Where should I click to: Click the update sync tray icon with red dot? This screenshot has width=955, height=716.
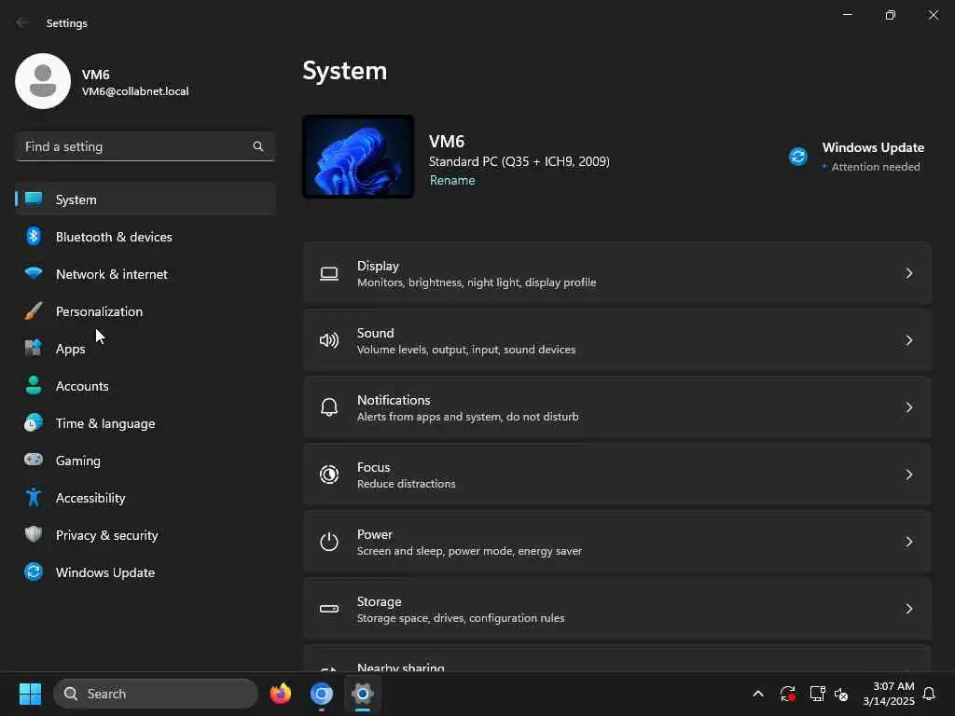click(787, 694)
